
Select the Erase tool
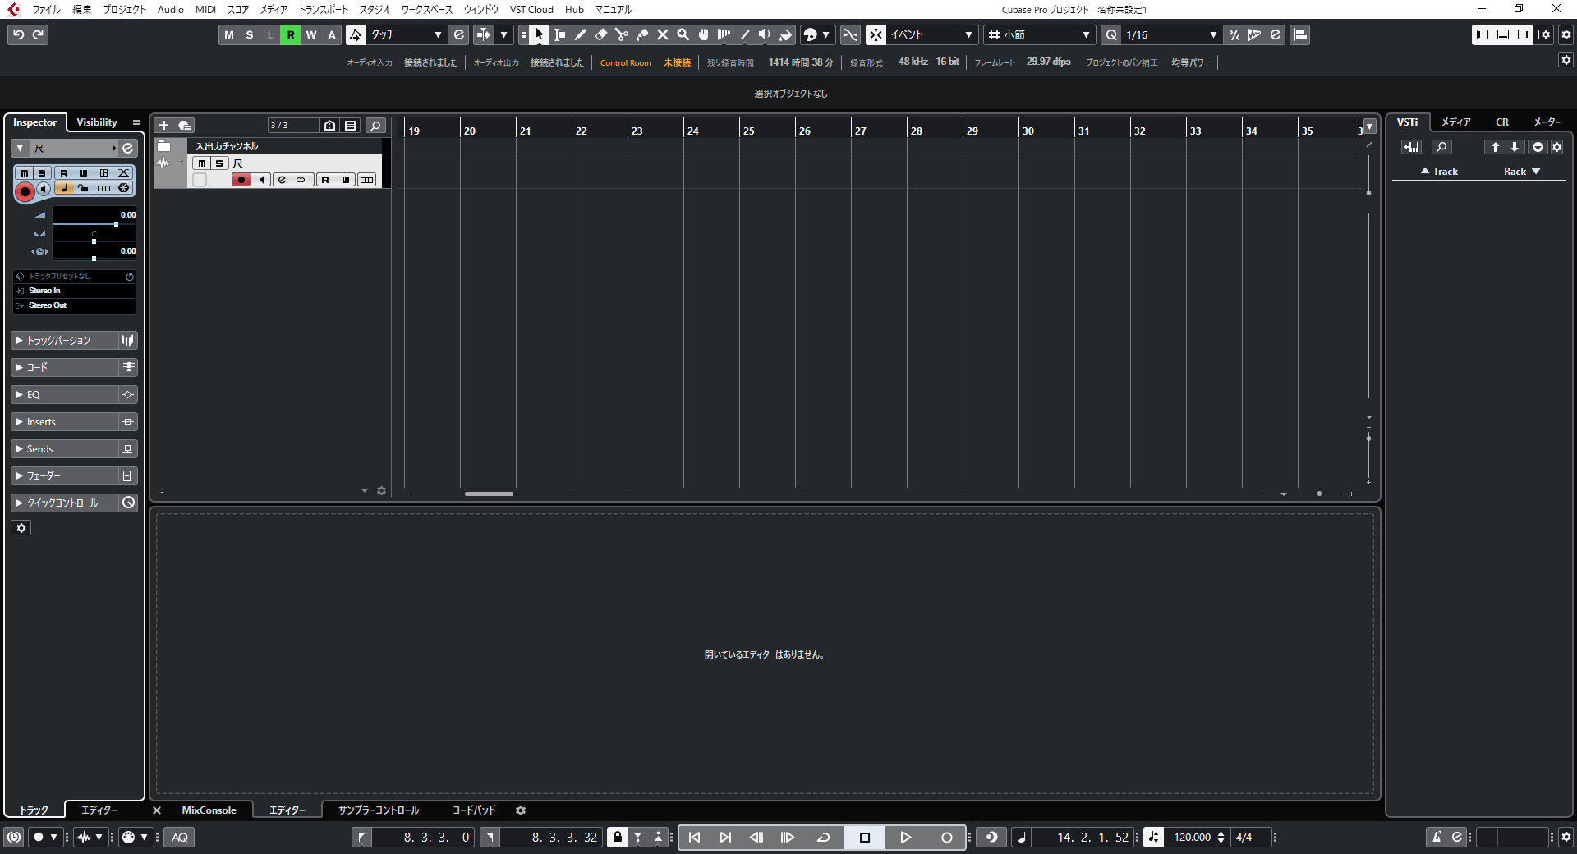click(601, 34)
